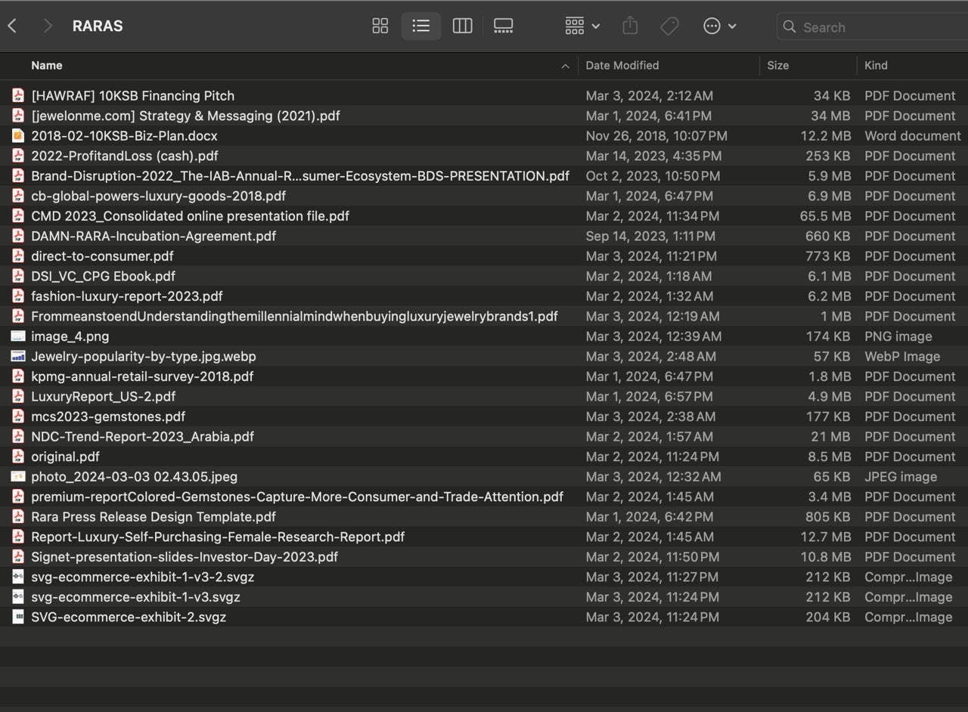Select image_4.png thumbnail icon
The width and height of the screenshot is (968, 712).
(x=18, y=336)
